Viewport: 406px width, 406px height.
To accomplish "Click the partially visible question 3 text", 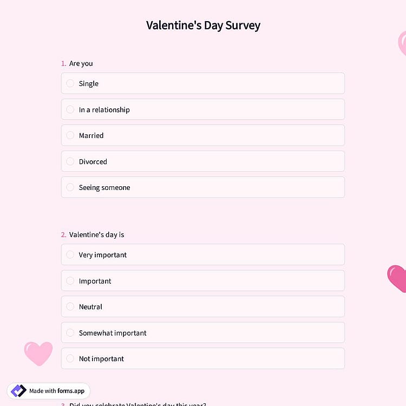I will click(x=137, y=404).
